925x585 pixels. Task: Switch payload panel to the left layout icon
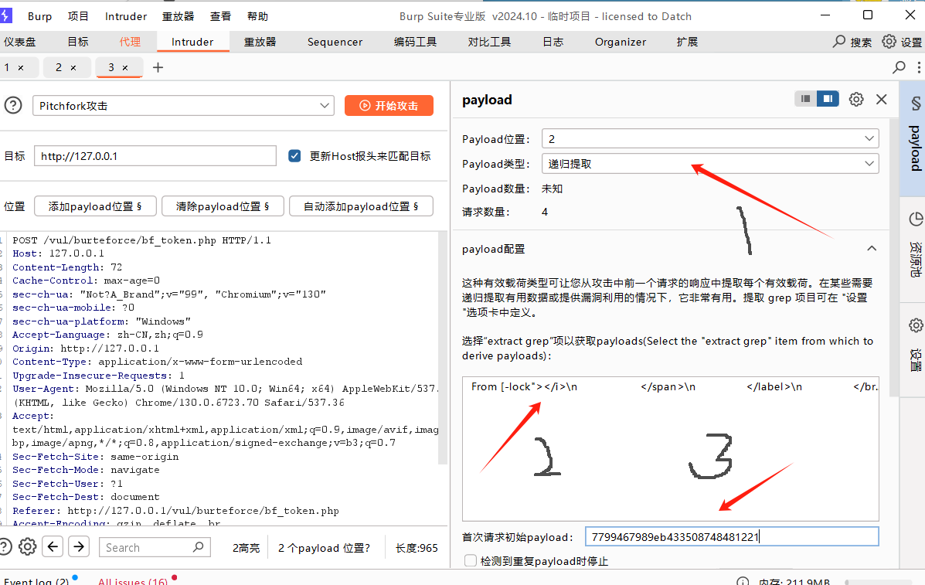[805, 99]
